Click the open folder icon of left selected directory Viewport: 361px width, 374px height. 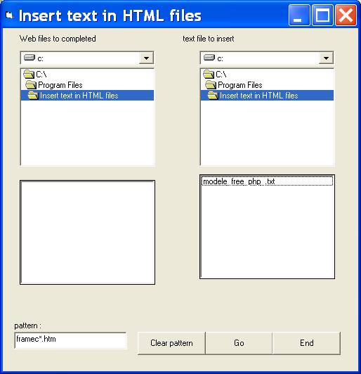(33, 96)
